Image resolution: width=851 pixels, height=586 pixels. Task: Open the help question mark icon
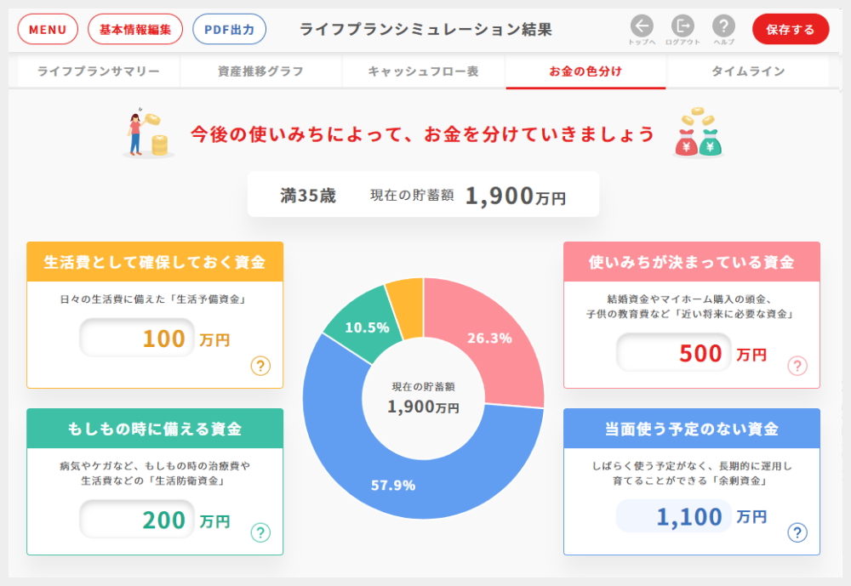[x=723, y=26]
